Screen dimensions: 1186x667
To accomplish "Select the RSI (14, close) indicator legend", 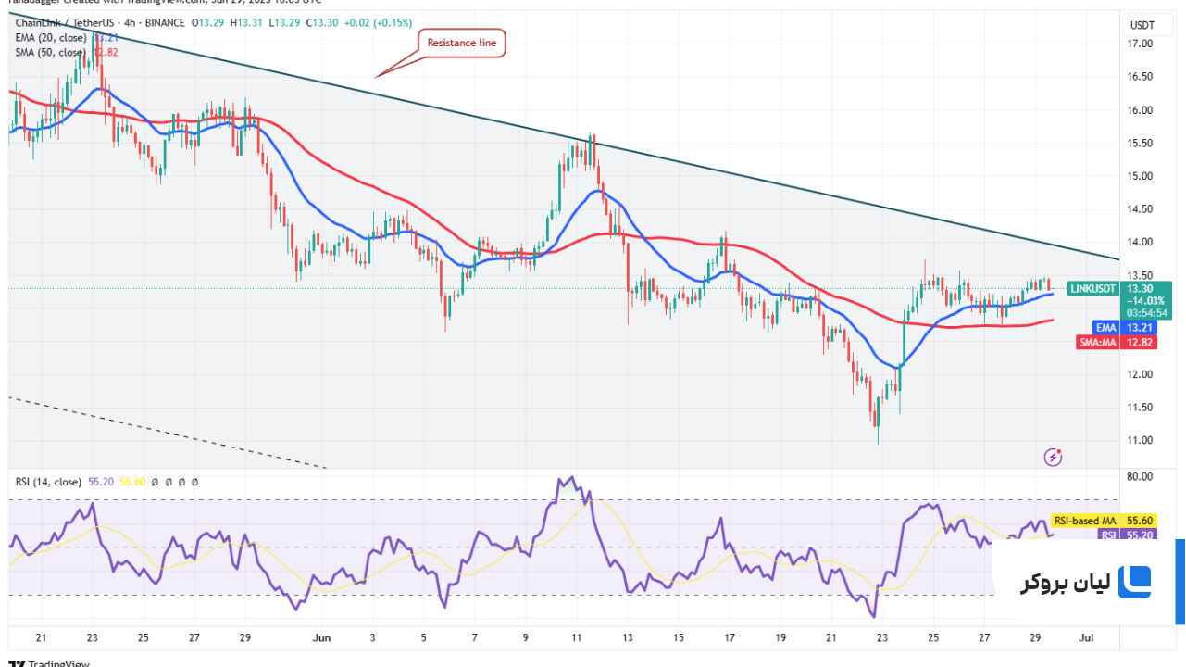I will [47, 483].
